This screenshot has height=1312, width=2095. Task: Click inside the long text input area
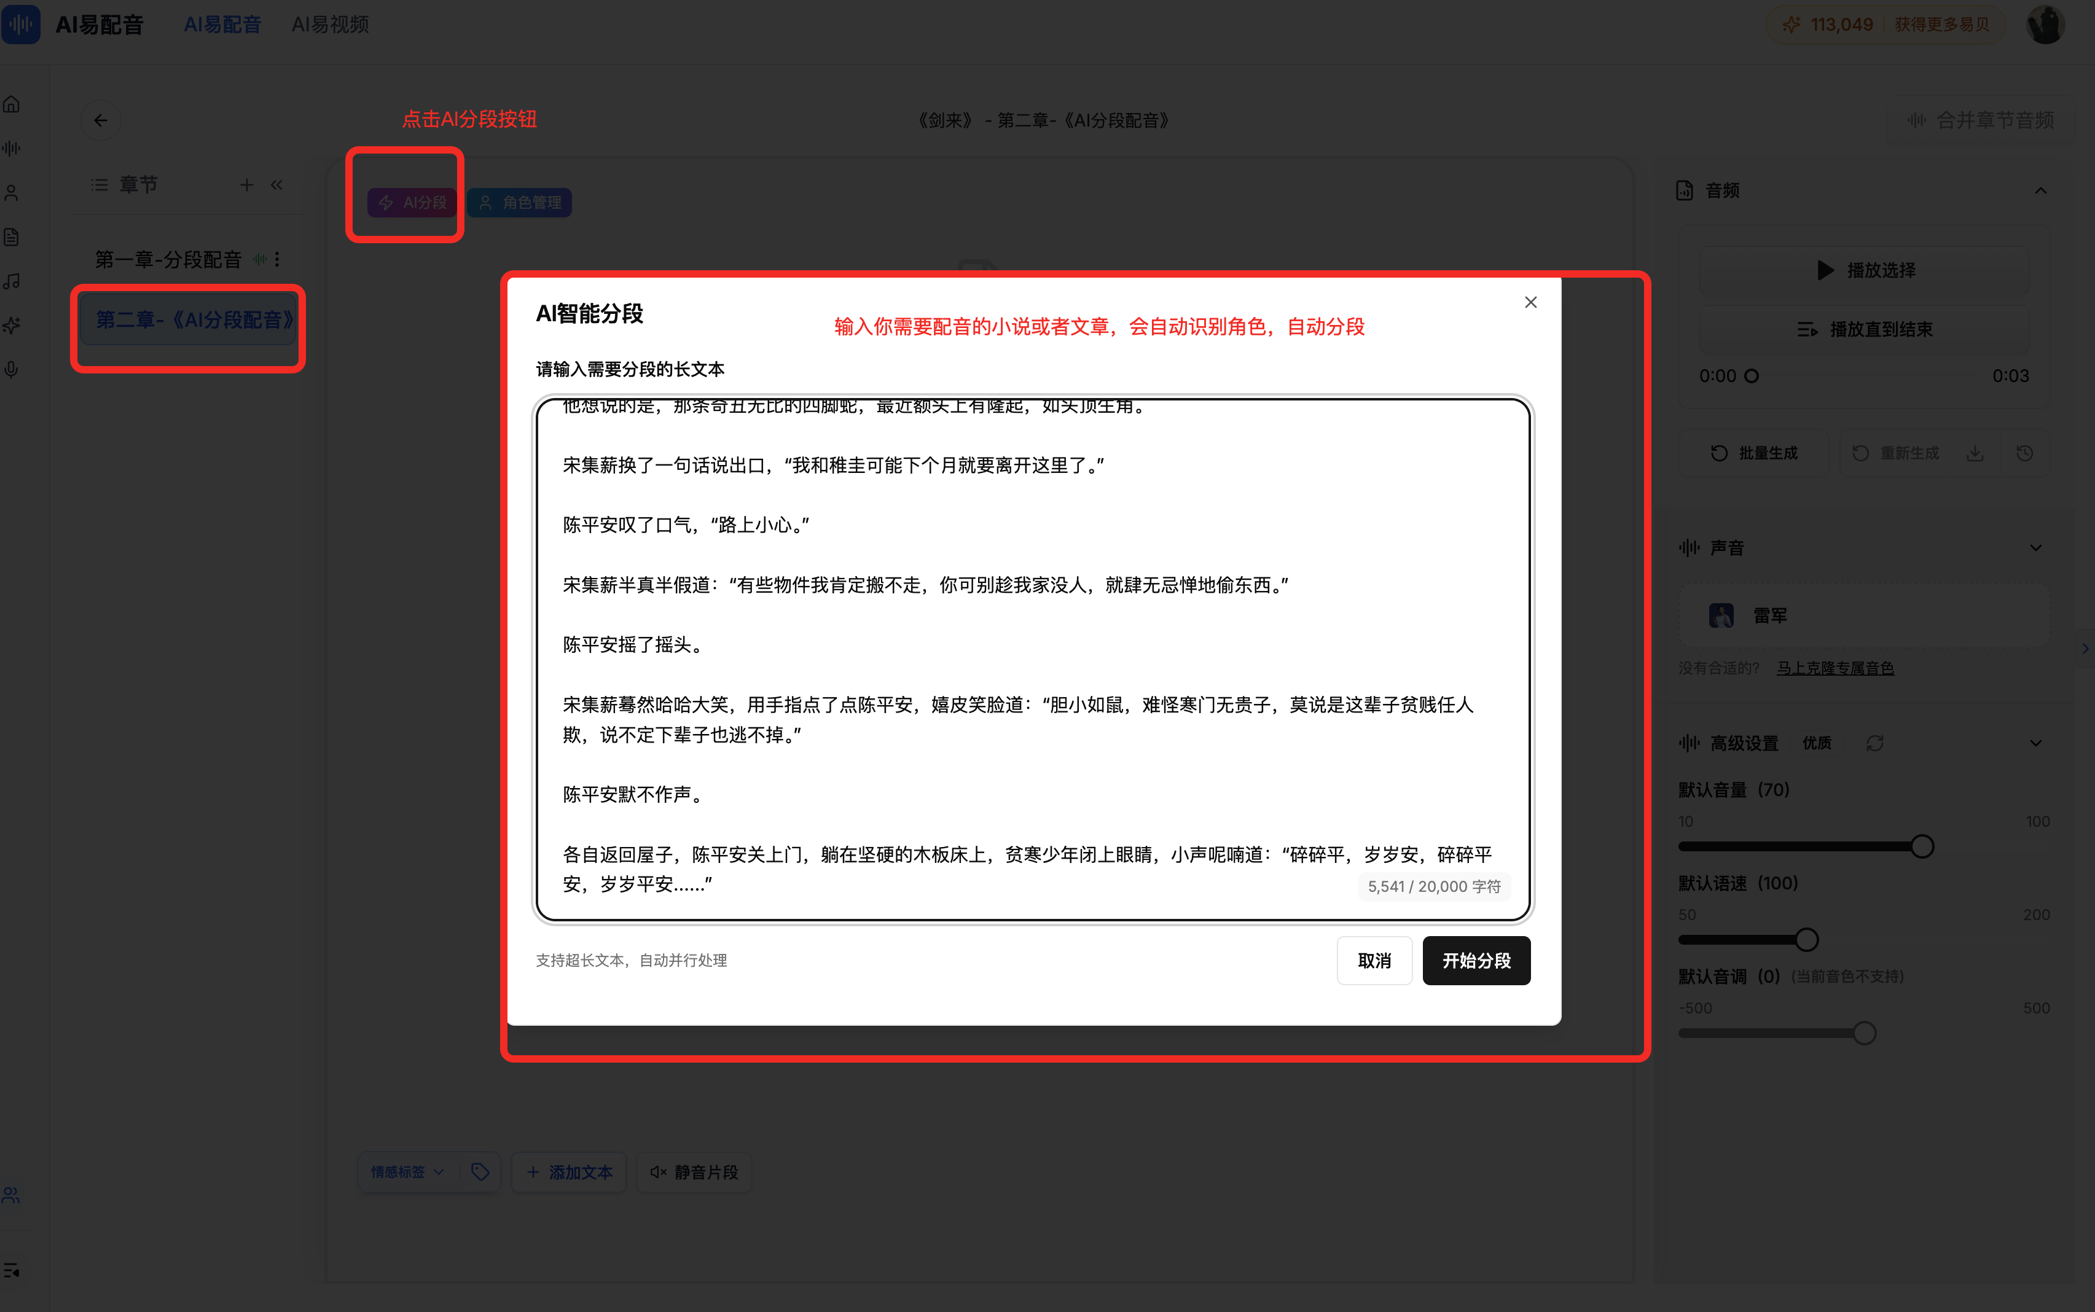1033,660
